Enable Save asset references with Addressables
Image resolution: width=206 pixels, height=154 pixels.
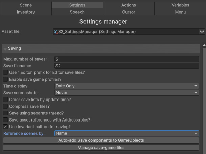pyautogui.click(x=5, y=120)
